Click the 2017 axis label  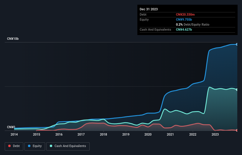(x=81, y=134)
